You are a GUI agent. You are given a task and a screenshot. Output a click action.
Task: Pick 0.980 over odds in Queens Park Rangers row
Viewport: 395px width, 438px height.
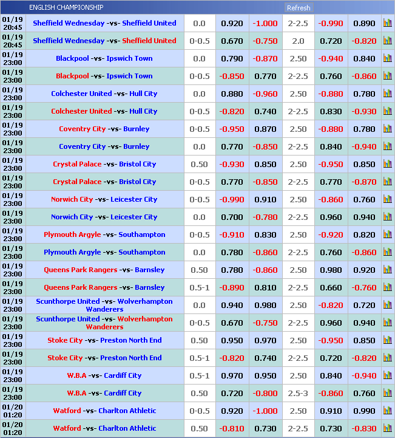point(331,270)
